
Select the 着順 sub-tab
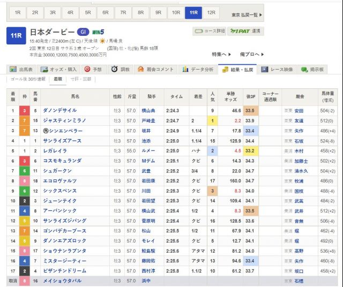[58, 79]
